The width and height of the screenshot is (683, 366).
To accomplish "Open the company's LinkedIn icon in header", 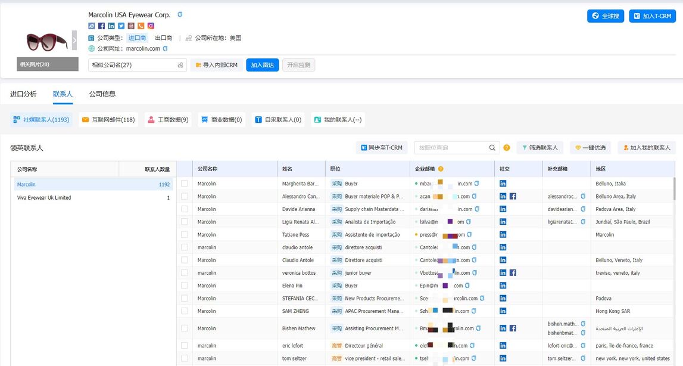I will [111, 26].
